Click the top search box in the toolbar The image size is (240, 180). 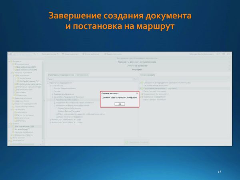tap(26, 54)
